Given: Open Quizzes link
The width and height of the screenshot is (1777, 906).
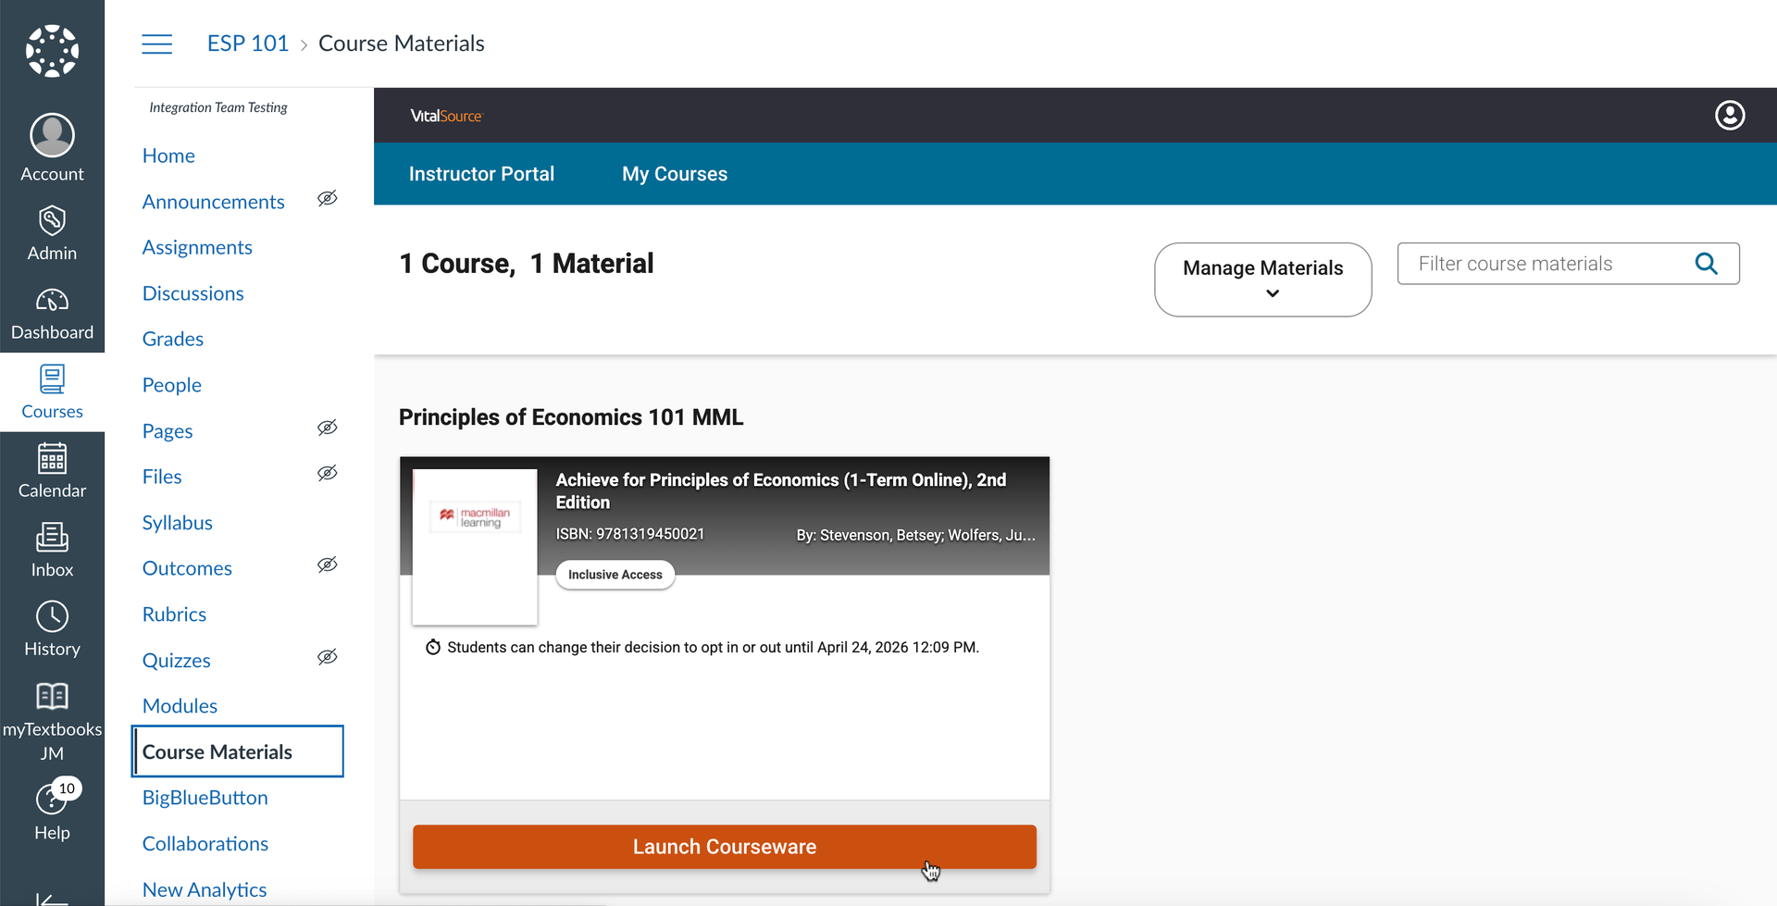Looking at the screenshot, I should point(176,661).
